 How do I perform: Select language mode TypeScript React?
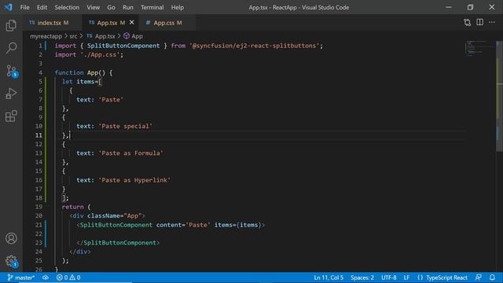[x=446, y=277]
